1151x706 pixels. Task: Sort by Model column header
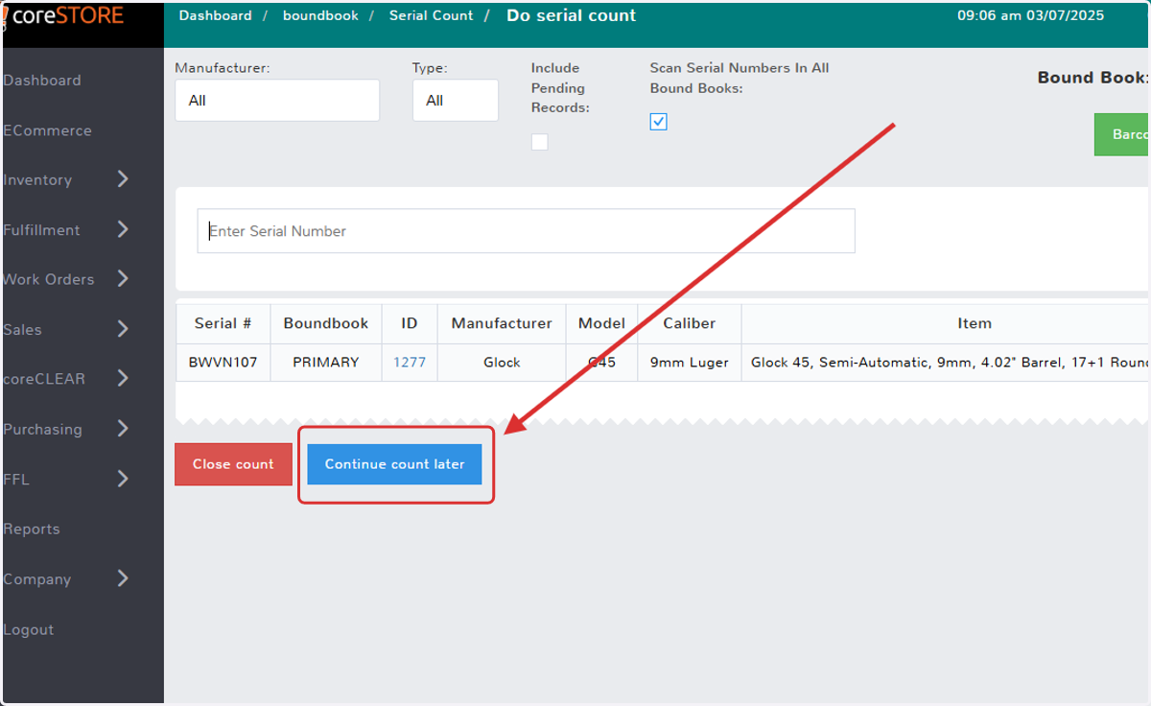[x=601, y=323]
